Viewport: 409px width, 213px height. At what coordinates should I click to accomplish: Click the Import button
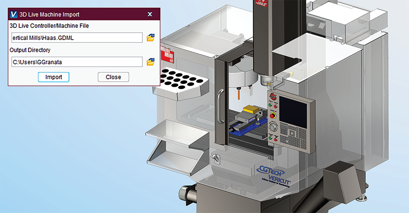pos(54,77)
